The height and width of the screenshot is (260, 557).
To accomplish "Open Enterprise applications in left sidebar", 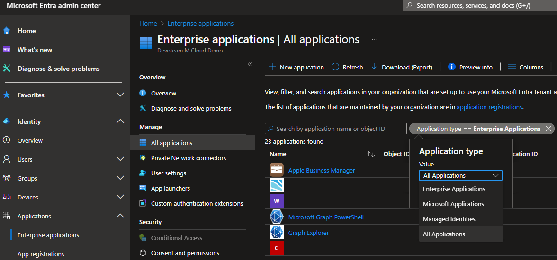I will click(x=48, y=235).
